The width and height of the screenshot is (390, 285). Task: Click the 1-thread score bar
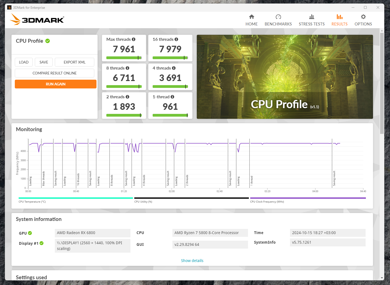[170, 115]
